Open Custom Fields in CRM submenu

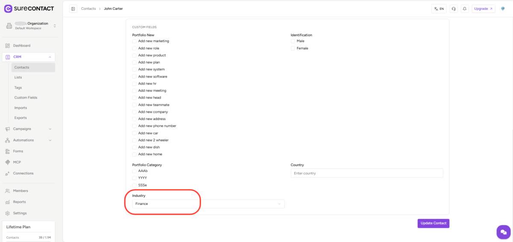tap(26, 98)
